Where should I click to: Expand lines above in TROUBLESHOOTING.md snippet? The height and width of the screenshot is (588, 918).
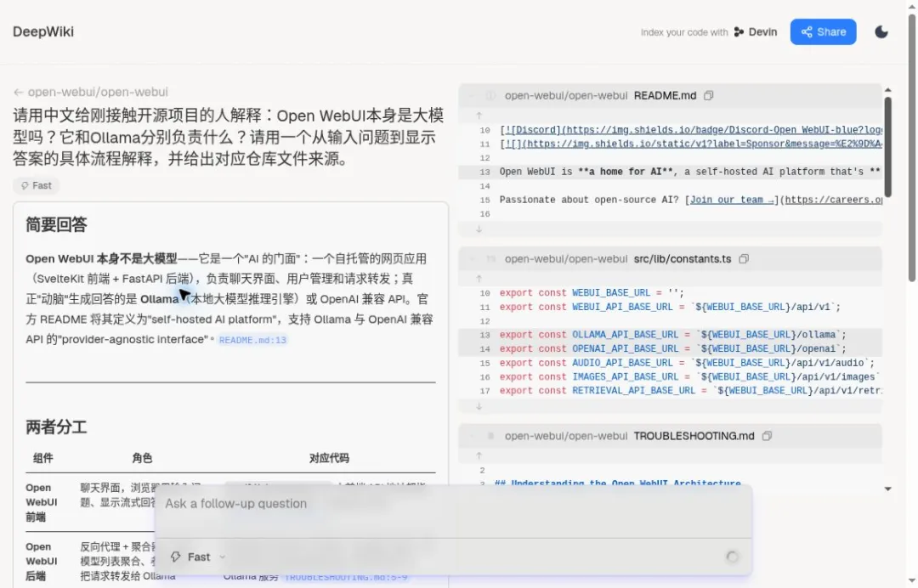pos(479,455)
